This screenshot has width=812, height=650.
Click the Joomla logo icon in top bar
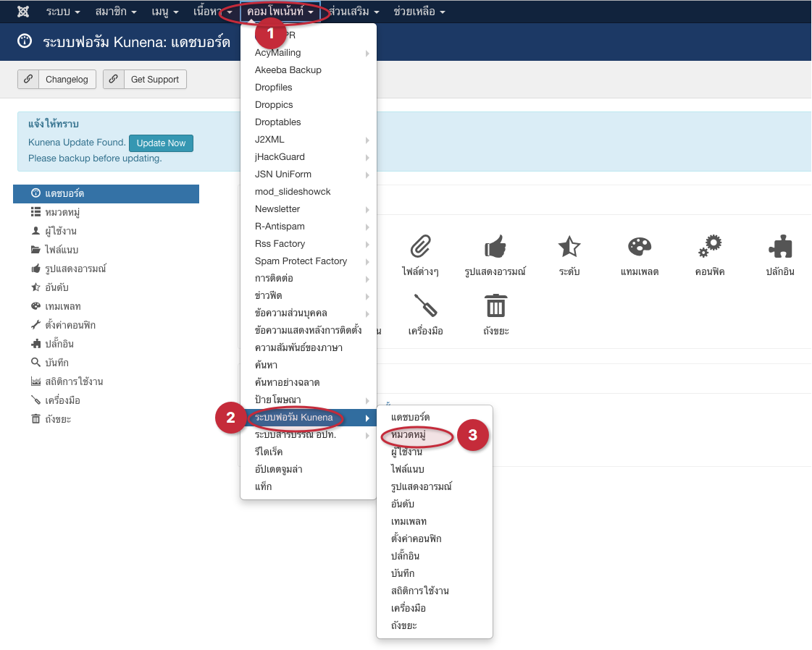23,12
